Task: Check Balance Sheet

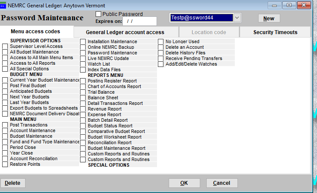Action: (x=83, y=98)
